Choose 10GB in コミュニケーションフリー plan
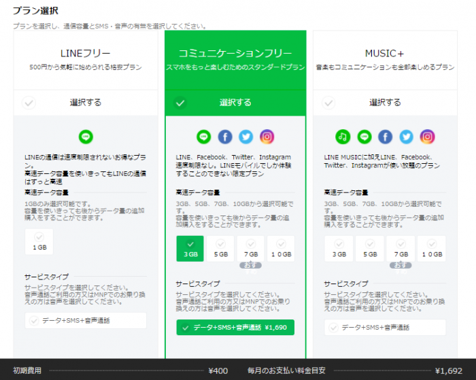Screen dimensions: 476x380 click(281, 249)
